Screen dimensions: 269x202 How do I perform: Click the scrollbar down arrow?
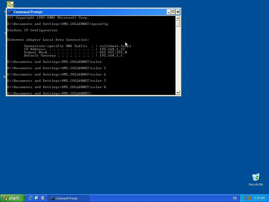pyautogui.click(x=178, y=93)
